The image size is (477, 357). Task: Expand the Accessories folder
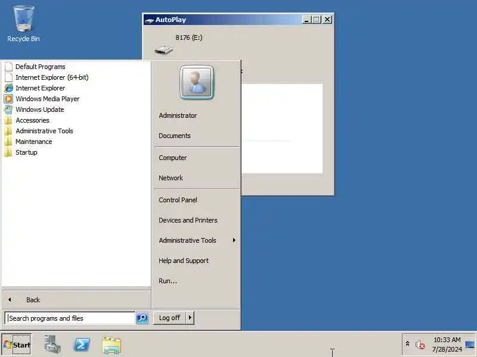click(x=32, y=120)
